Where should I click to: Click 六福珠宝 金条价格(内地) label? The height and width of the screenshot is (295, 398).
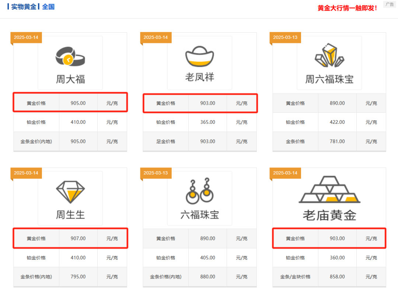(x=166, y=277)
